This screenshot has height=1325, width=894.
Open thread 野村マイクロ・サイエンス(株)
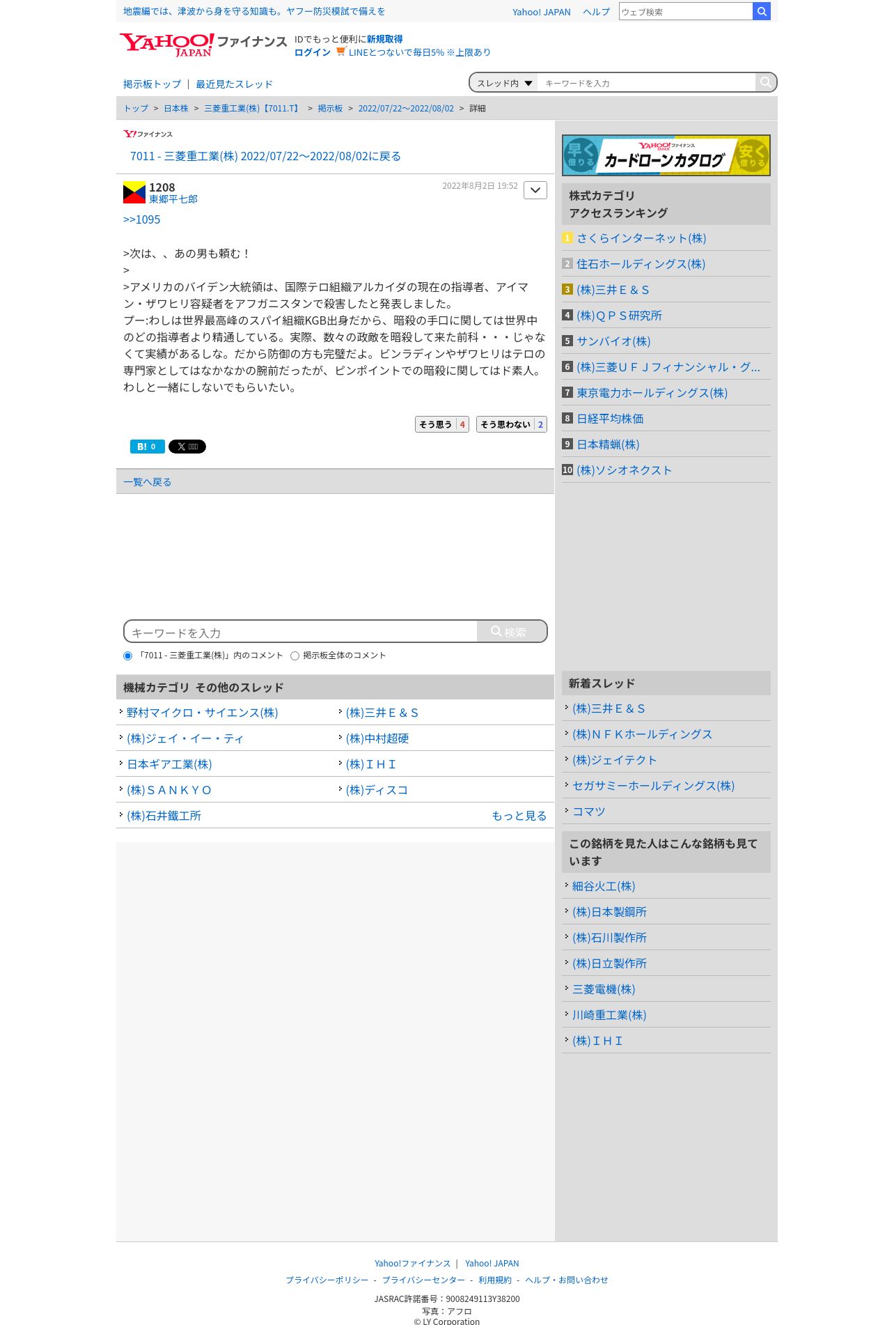[x=202, y=713]
